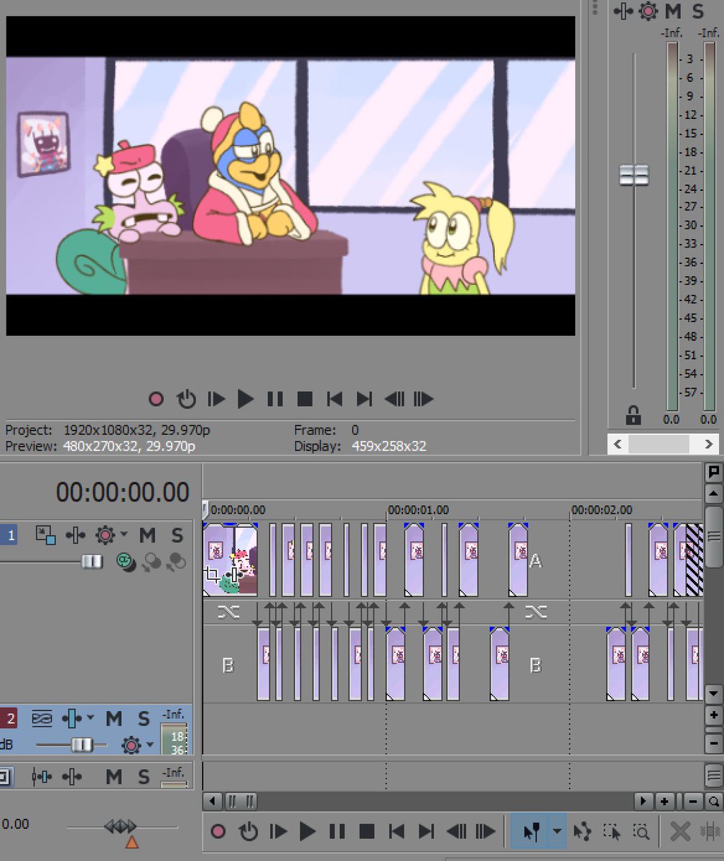The image size is (724, 861).
Task: Open Track FX on video track 1
Action: click(75, 535)
